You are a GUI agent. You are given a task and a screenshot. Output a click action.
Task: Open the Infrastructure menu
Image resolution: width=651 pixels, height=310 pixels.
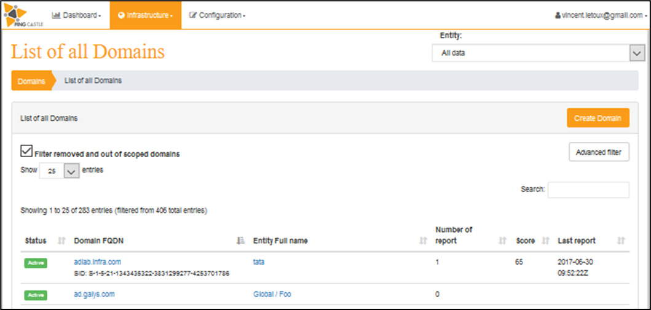(146, 15)
